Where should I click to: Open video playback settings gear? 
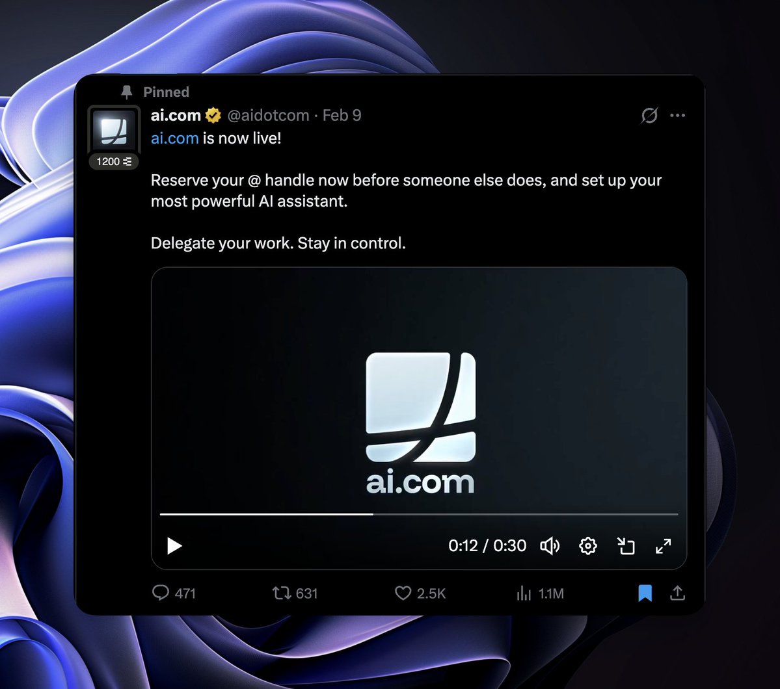(x=588, y=546)
